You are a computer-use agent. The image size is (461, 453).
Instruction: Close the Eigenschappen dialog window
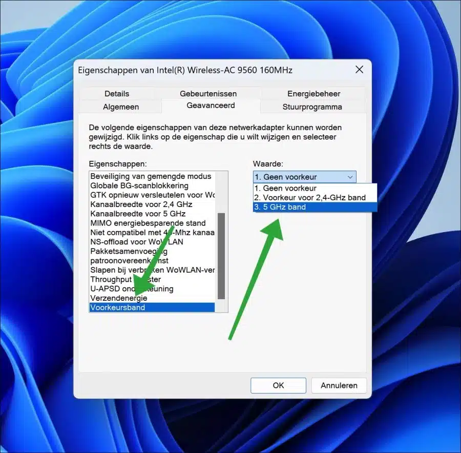coord(359,70)
